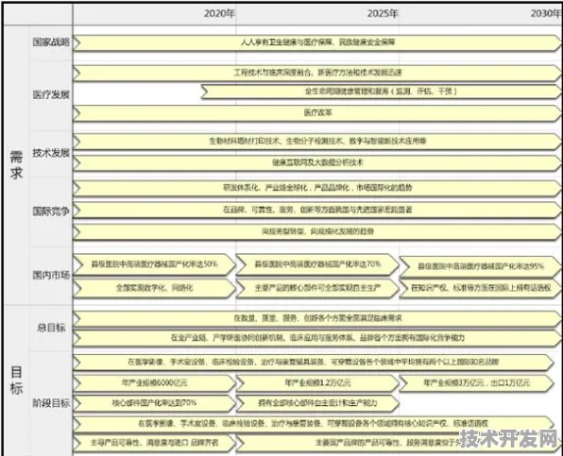The height and width of the screenshot is (456, 563).
Task: Click the bar starting 在知识产权、标准等方面
Action: [481, 288]
